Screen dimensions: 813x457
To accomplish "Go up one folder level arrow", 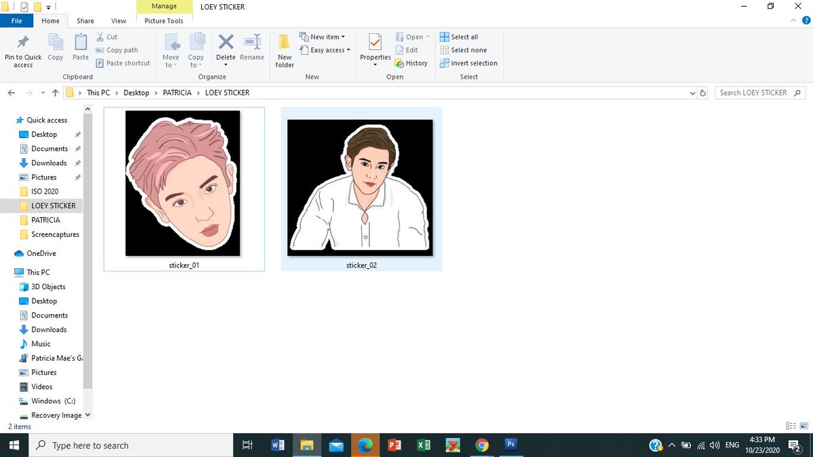I will tap(56, 93).
